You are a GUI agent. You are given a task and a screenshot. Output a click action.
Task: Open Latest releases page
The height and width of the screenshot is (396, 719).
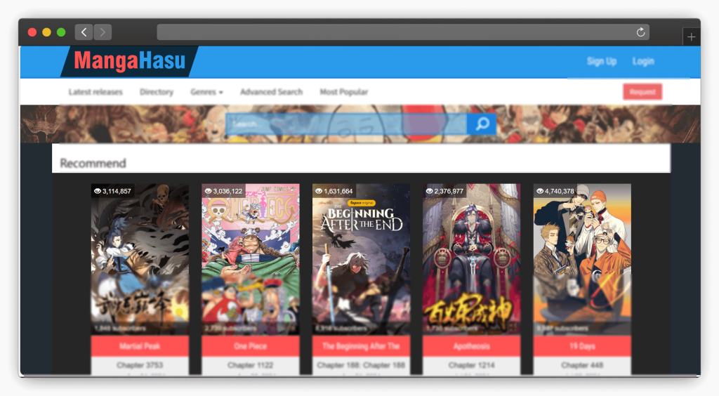(95, 92)
